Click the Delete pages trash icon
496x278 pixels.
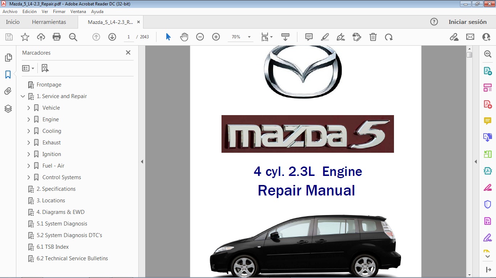click(373, 37)
